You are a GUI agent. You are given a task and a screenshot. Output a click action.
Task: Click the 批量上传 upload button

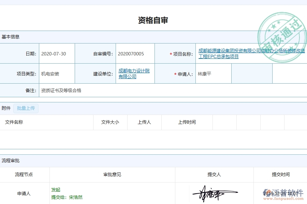pyautogui.click(x=26, y=108)
